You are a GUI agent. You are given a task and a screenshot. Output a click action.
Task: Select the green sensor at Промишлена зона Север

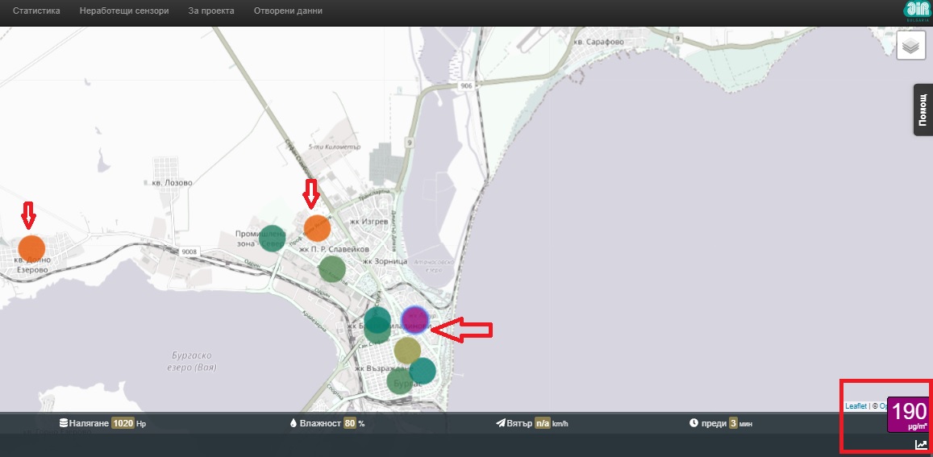(x=272, y=239)
